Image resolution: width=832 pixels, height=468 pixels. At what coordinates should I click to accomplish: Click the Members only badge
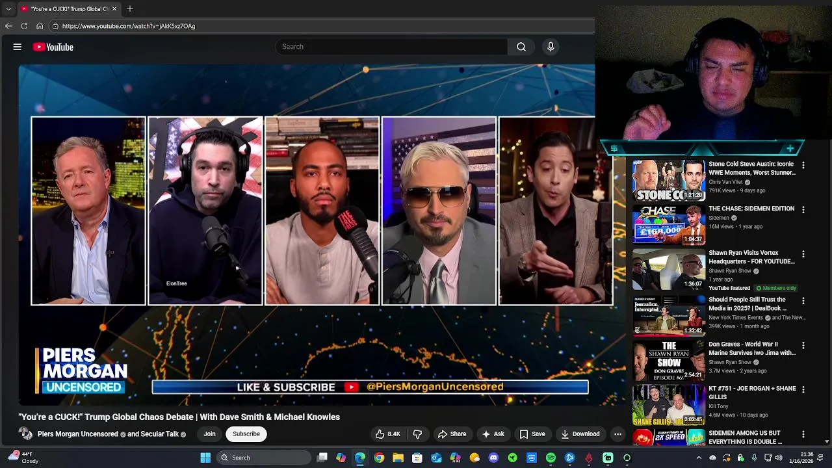coord(776,288)
